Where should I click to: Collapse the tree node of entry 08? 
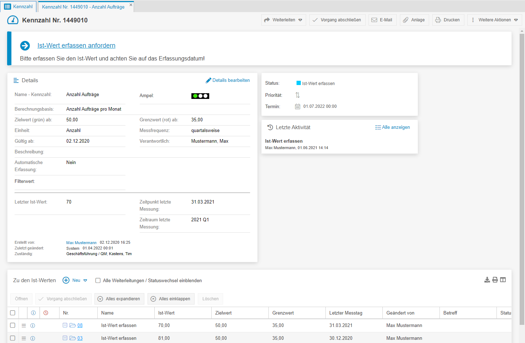(x=65, y=325)
